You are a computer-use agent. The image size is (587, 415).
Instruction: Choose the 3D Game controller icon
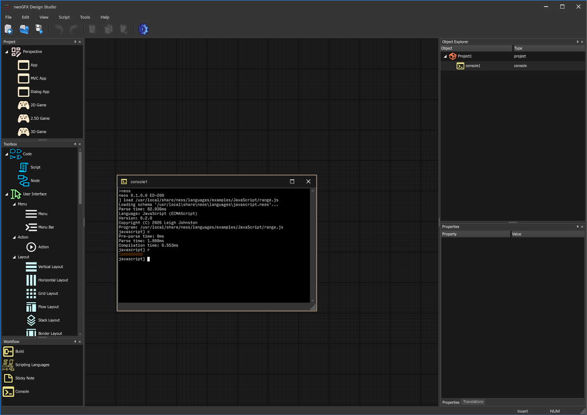click(x=23, y=131)
